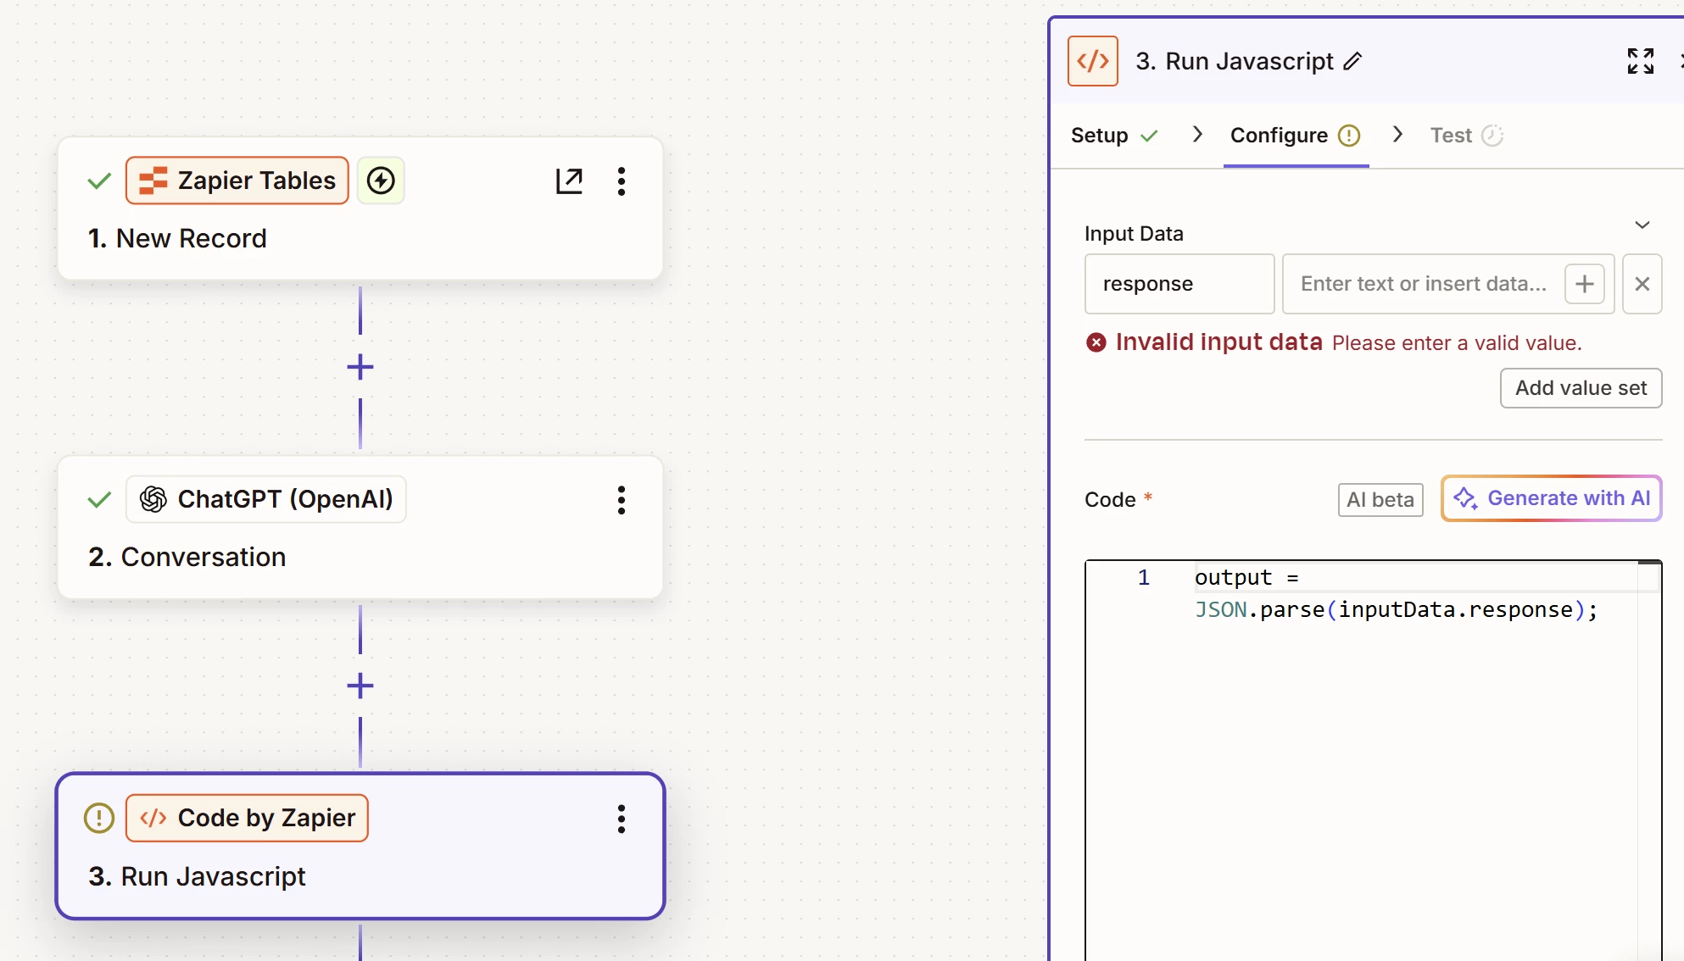Click the Invalid input data error icon
This screenshot has height=961, width=1684.
click(x=1096, y=342)
